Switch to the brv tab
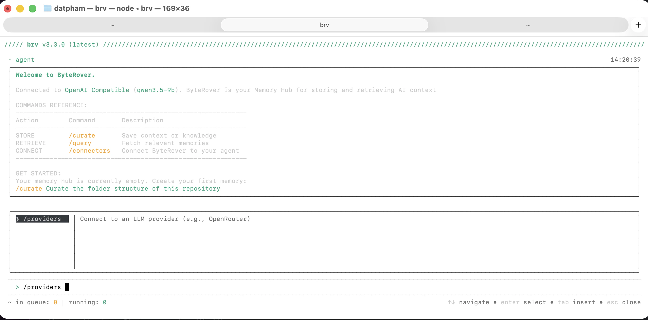648x320 pixels. tap(324, 25)
